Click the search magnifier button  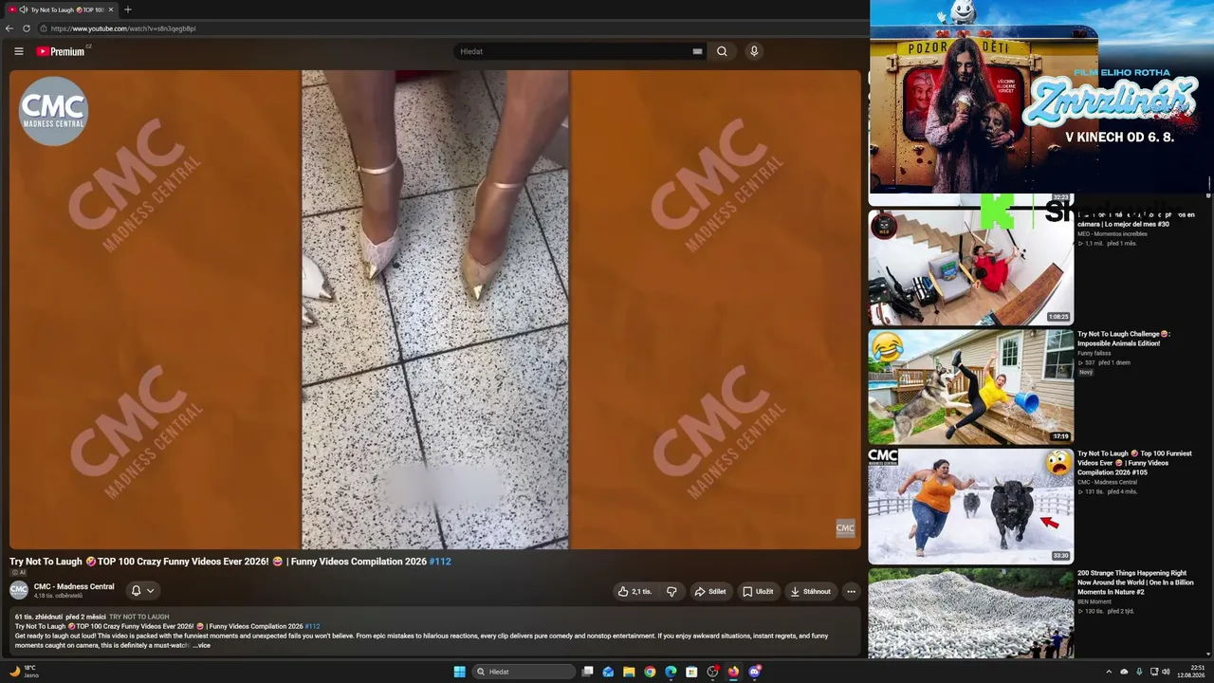tap(722, 51)
